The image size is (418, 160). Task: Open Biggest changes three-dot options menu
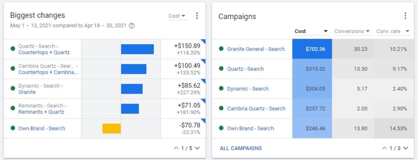pyautogui.click(x=197, y=16)
